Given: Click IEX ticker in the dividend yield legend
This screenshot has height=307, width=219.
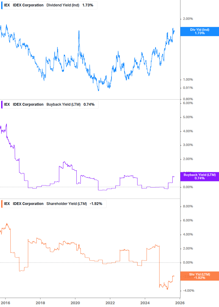Looking at the screenshot, I should [x=7, y=5].
